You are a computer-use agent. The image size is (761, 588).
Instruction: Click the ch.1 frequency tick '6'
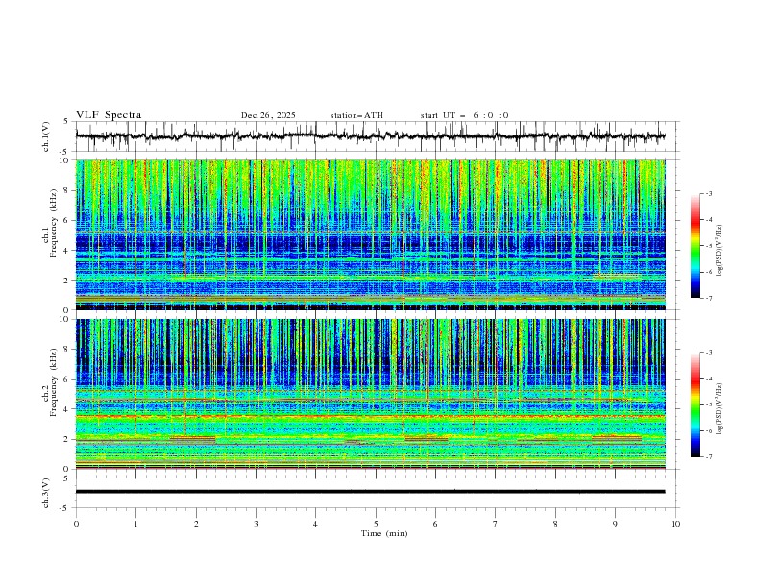pos(68,220)
